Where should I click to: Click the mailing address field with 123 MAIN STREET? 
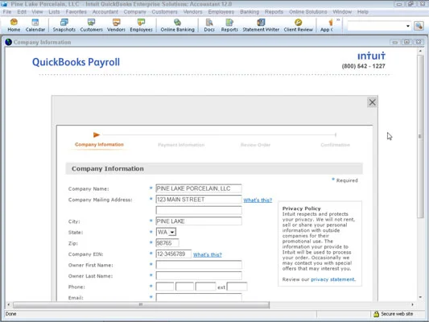(x=199, y=200)
